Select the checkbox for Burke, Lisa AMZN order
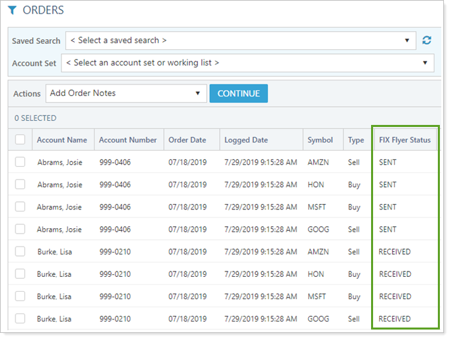450x339 pixels. click(20, 252)
